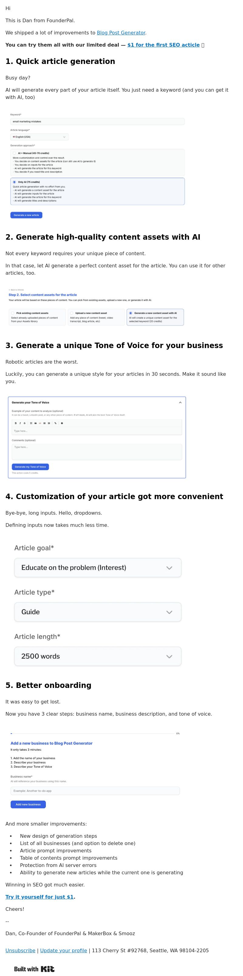Open the Article goal dropdown
The image size is (243, 976).
[x=98, y=568]
